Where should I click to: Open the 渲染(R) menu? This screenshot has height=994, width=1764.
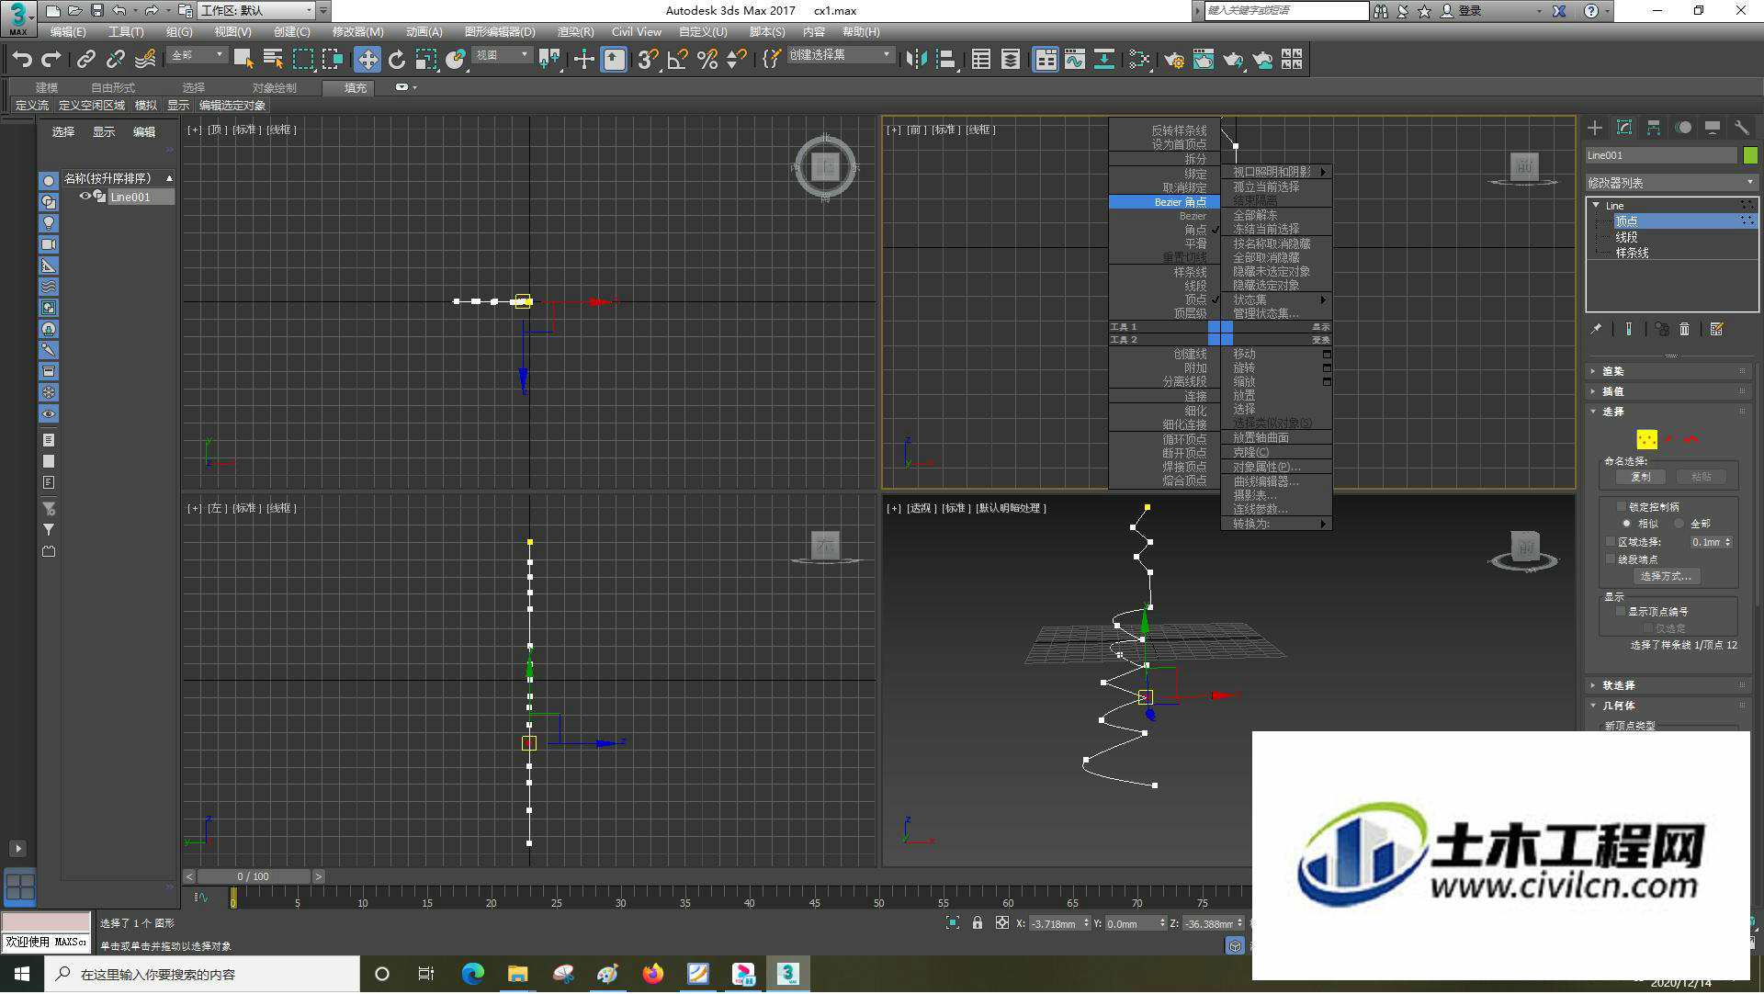[x=576, y=32]
